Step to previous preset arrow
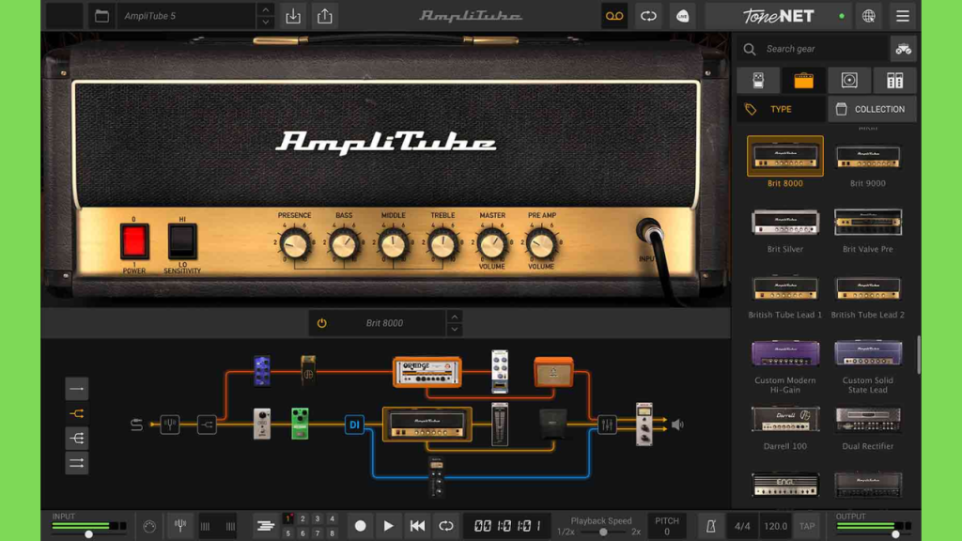Viewport: 962px width, 541px height. [265, 9]
